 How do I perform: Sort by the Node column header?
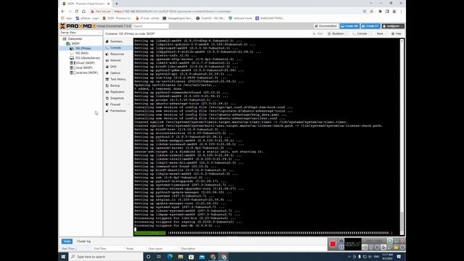point(135,249)
